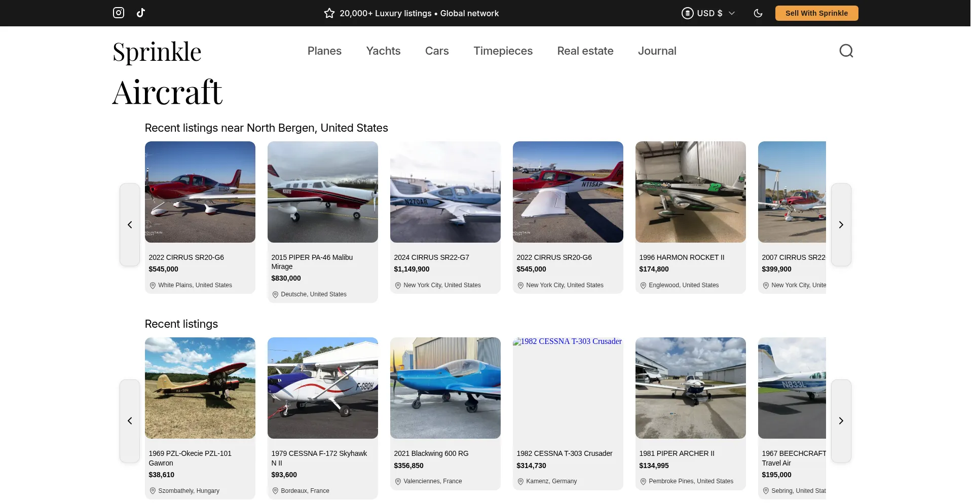Image resolution: width=973 pixels, height=503 pixels.
Task: View the 1996 HARMON ROCKET II listing title
Action: [682, 257]
